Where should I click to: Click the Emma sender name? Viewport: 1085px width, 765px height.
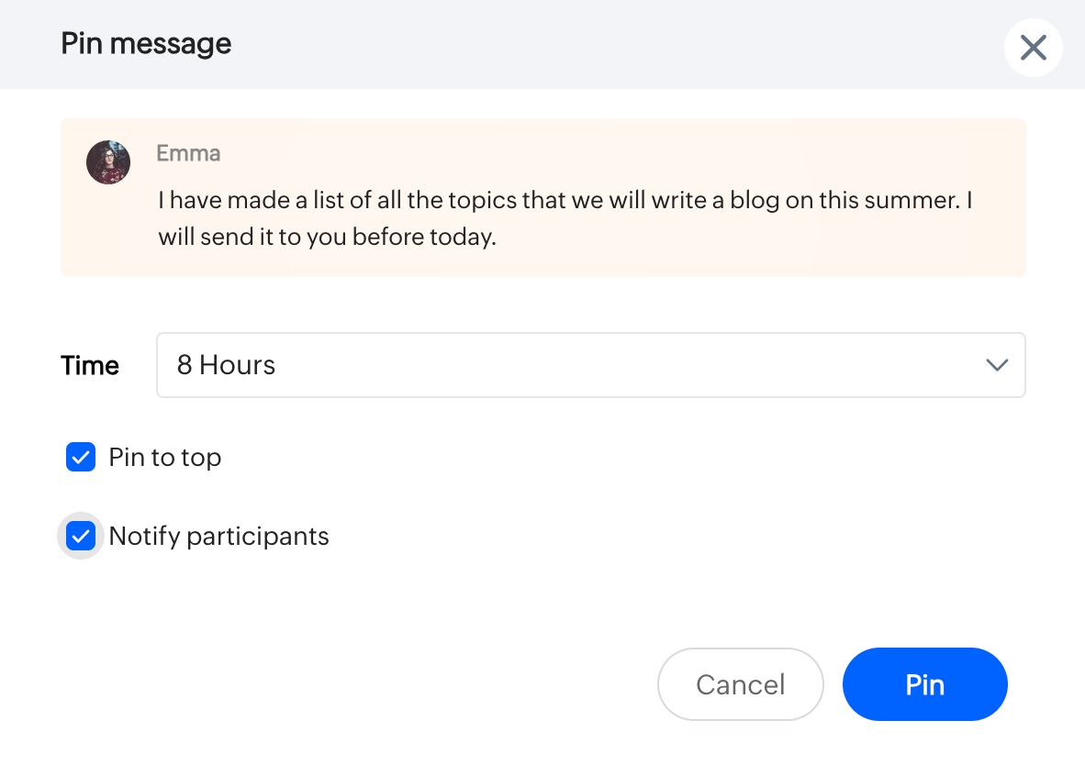(x=188, y=153)
